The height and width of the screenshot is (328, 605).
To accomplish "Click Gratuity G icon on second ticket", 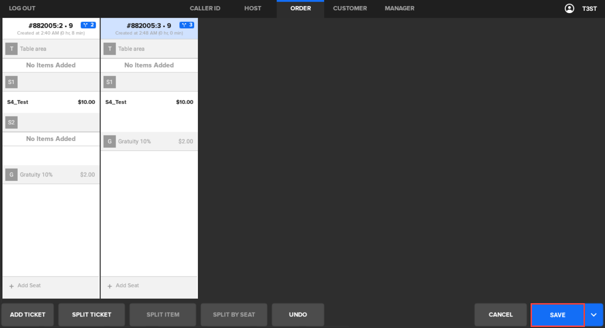I will [110, 141].
